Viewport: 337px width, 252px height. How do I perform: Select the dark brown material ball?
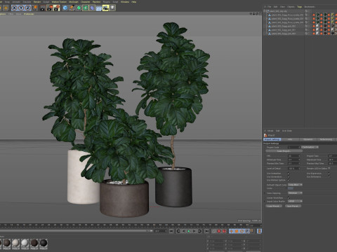click(34, 243)
